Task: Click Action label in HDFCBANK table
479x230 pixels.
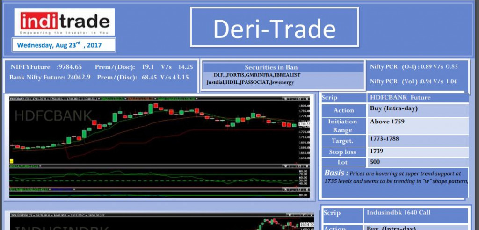Action: (344, 110)
